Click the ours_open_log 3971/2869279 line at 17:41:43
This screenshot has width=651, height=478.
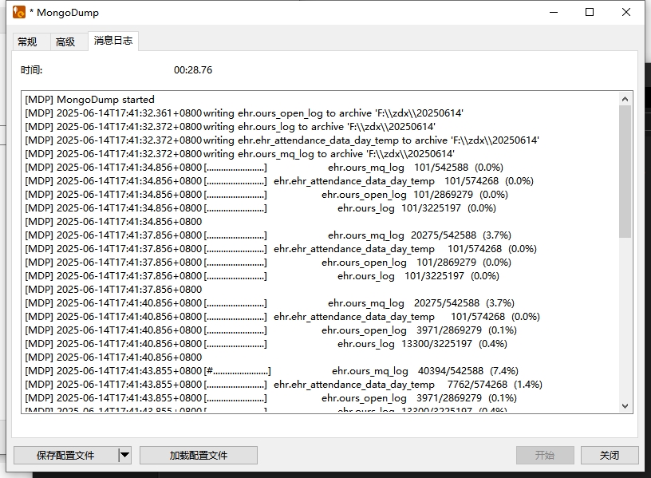(x=270, y=398)
